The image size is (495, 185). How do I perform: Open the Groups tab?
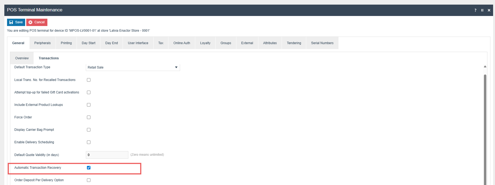click(226, 43)
